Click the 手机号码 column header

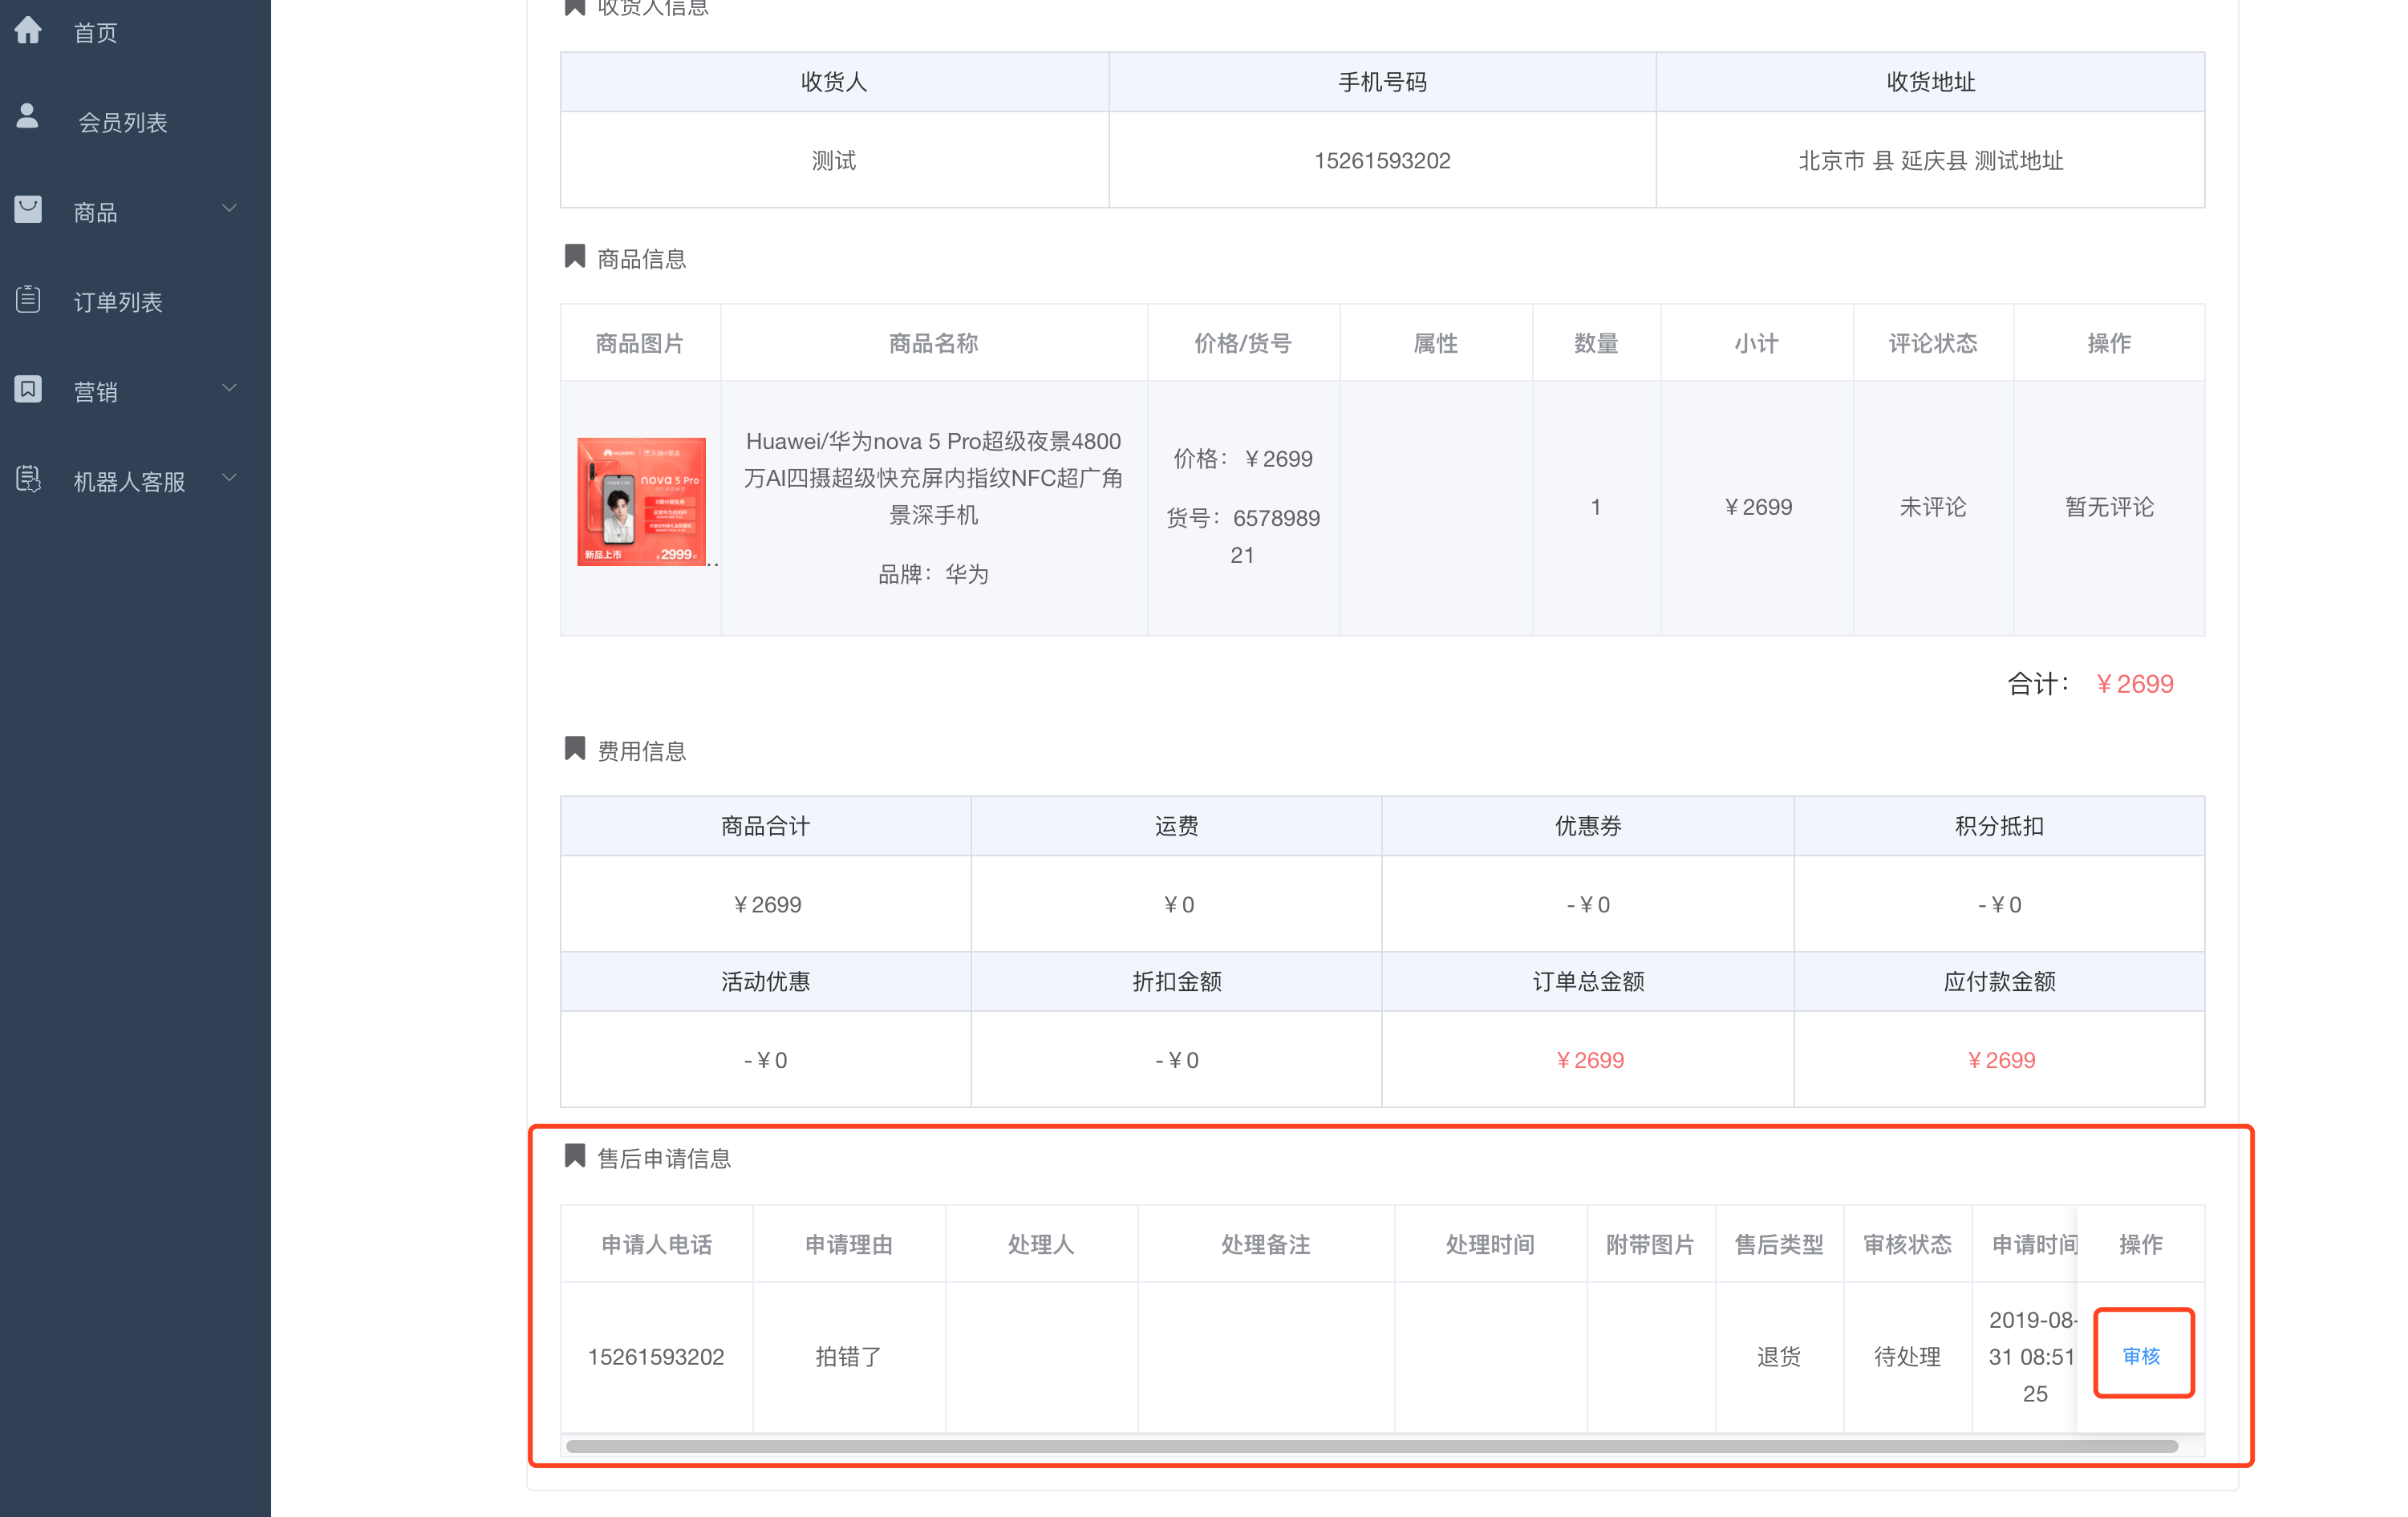click(1382, 82)
